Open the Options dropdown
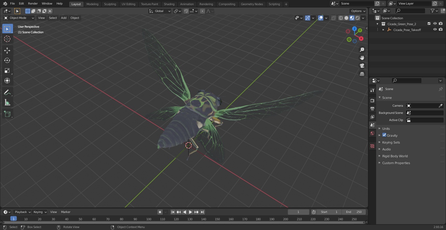Viewport: 446px width, 230px height. click(358, 11)
